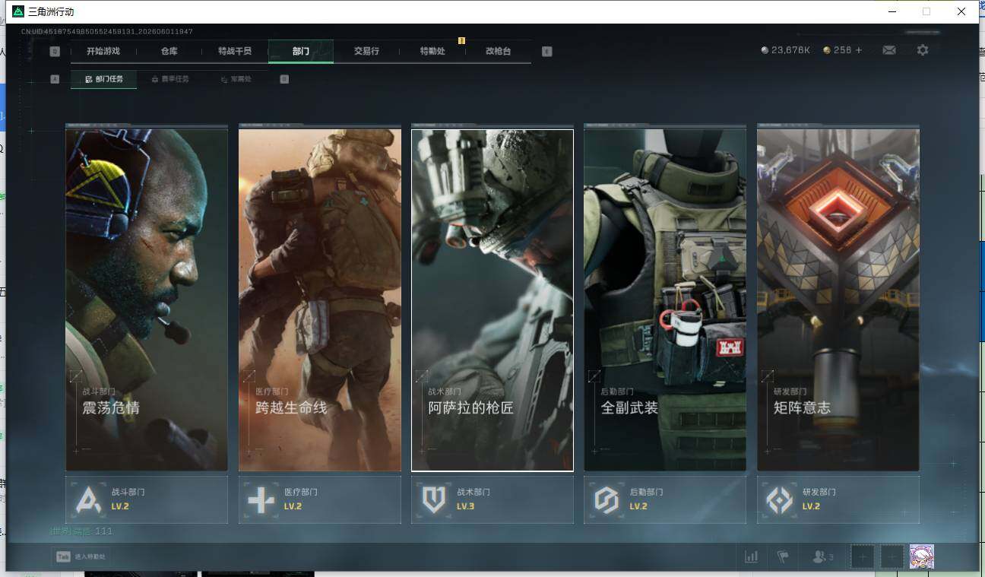Click the A key sub-tab left icon
The width and height of the screenshot is (985, 577).
pyautogui.click(x=55, y=79)
